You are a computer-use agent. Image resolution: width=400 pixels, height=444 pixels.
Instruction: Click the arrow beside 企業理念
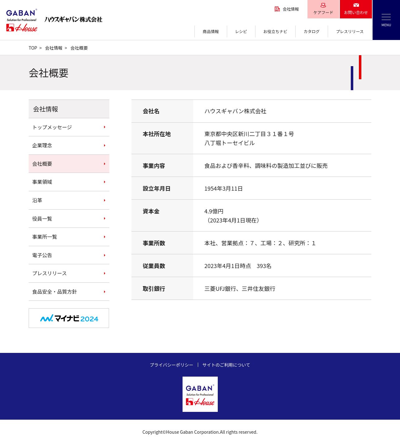[x=105, y=145]
